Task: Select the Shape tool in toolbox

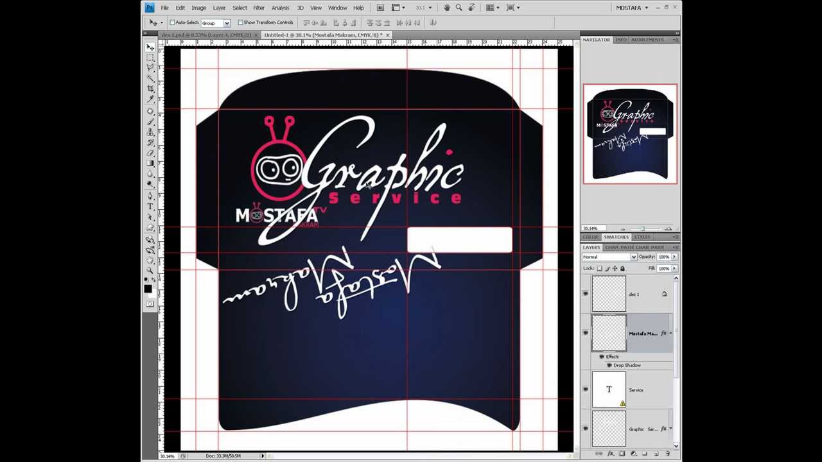Action: (150, 227)
